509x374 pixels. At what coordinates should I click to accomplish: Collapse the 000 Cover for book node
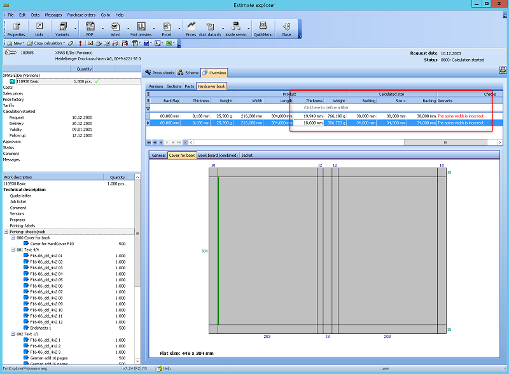[x=13, y=237]
